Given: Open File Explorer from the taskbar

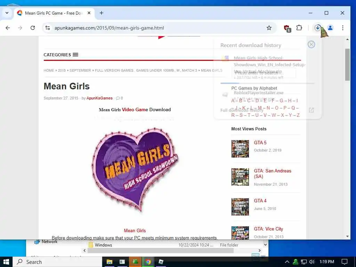Looking at the screenshot, I should pos(110,262).
